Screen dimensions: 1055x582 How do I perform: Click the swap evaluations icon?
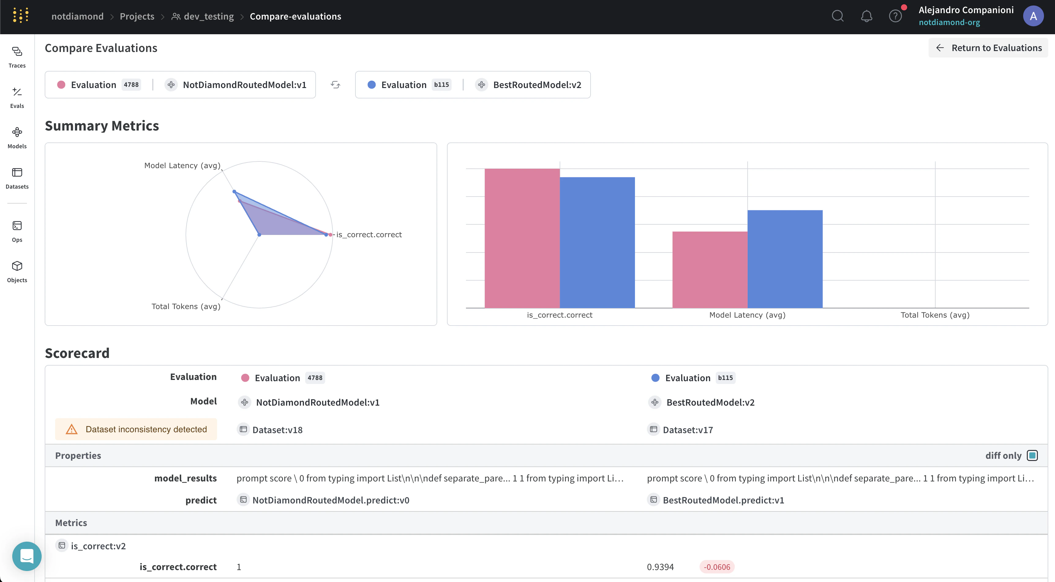[336, 85]
